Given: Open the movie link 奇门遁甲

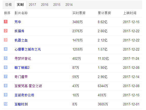Looking at the screenshot, I should (x=21, y=77).
